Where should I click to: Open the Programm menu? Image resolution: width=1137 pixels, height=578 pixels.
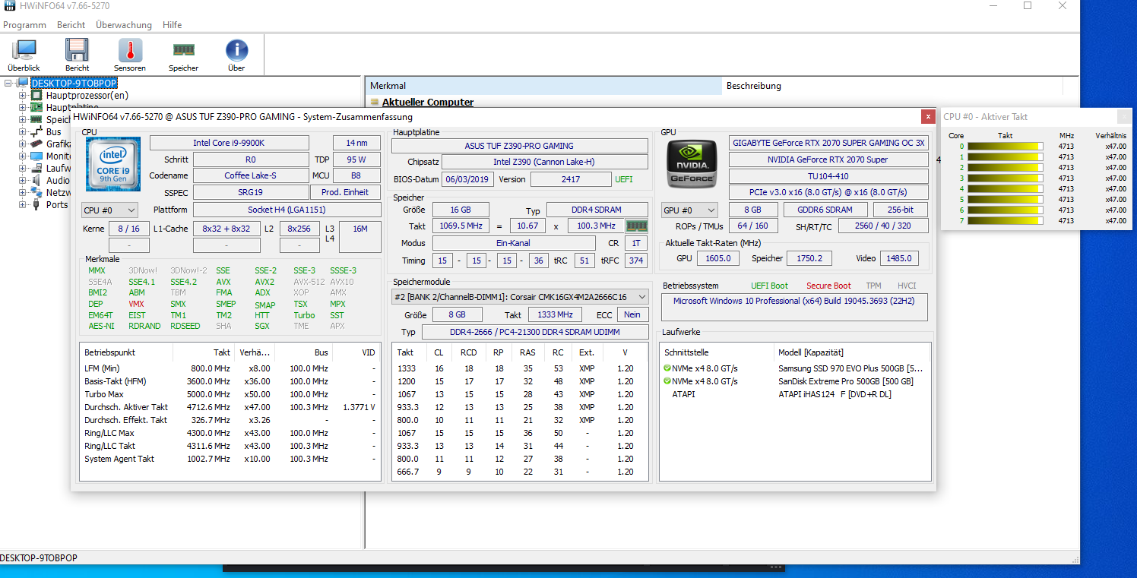pyautogui.click(x=24, y=25)
